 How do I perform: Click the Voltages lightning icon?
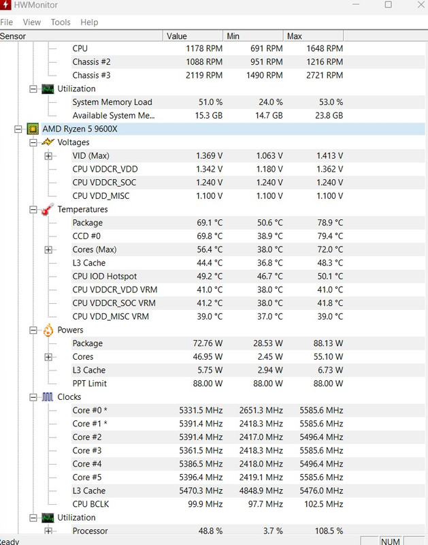click(x=48, y=142)
